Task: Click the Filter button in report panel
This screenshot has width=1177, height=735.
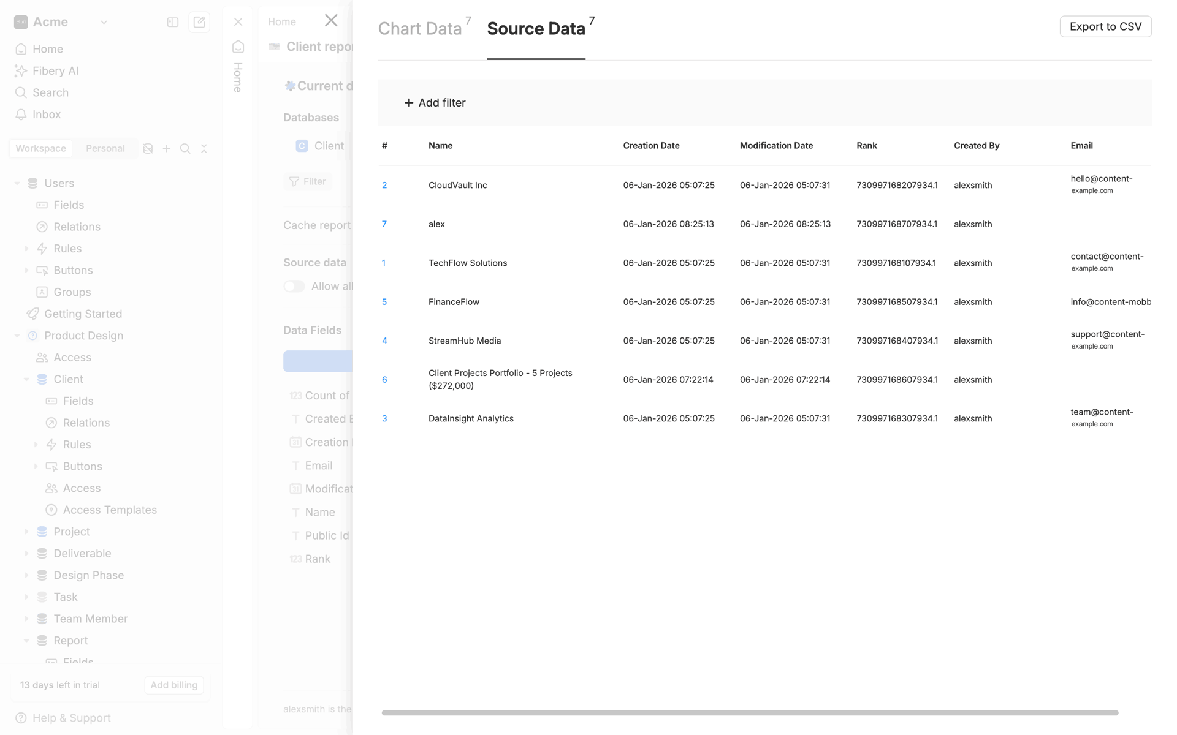Action: click(x=308, y=181)
